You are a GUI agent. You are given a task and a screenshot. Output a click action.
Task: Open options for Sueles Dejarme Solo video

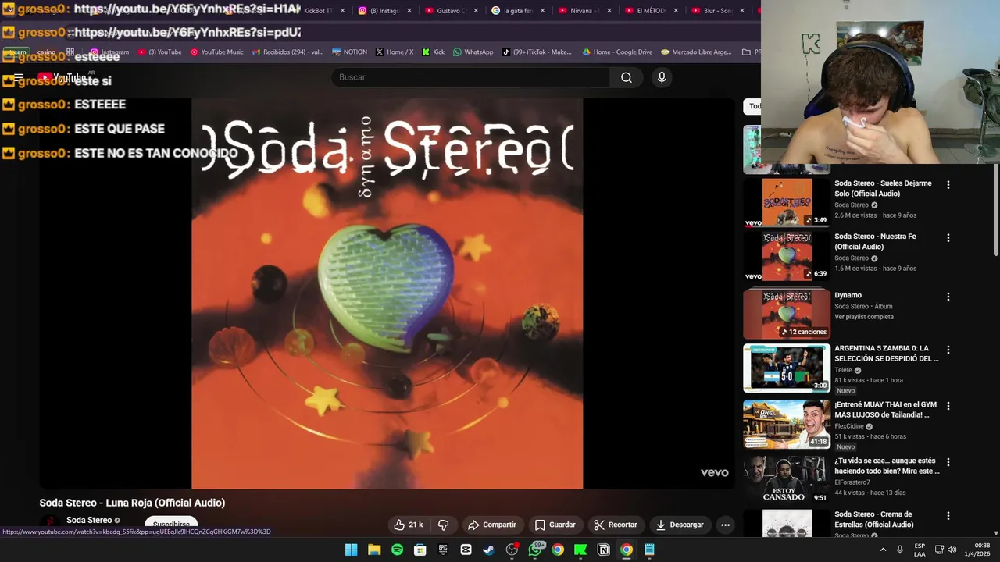948,185
